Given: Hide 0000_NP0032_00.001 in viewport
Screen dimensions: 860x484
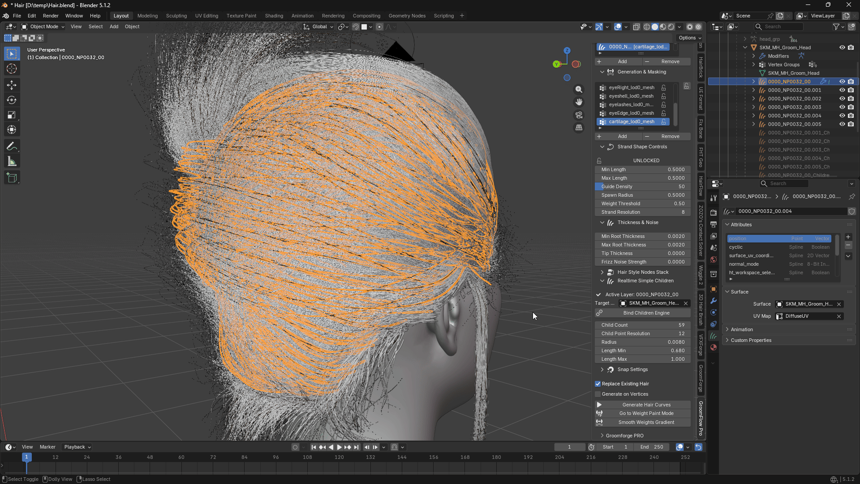Looking at the screenshot, I should pyautogui.click(x=842, y=90).
